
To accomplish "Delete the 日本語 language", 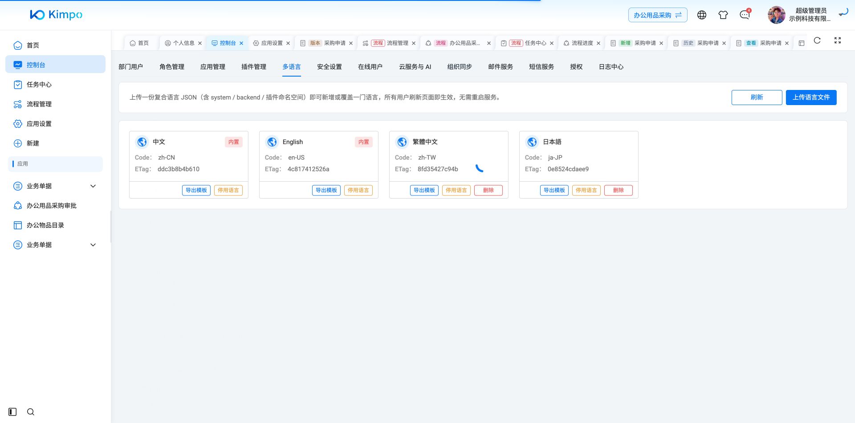I will pos(619,191).
